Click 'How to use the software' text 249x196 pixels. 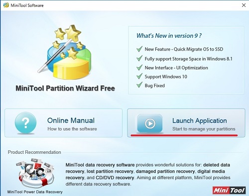[72, 129]
